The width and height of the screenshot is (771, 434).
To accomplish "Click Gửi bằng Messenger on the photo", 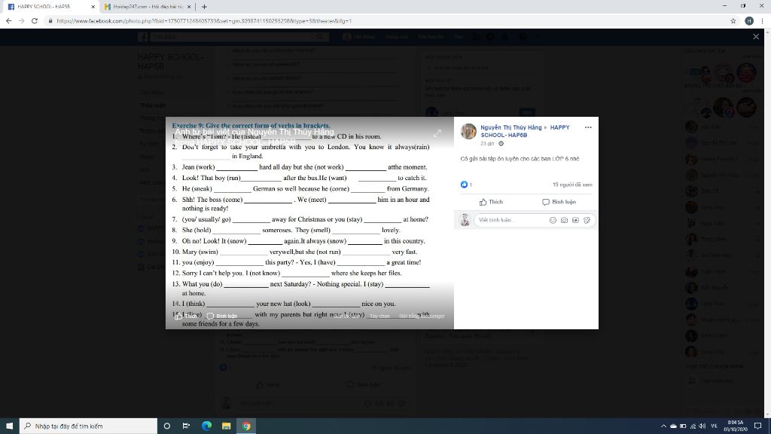I will [x=422, y=316].
